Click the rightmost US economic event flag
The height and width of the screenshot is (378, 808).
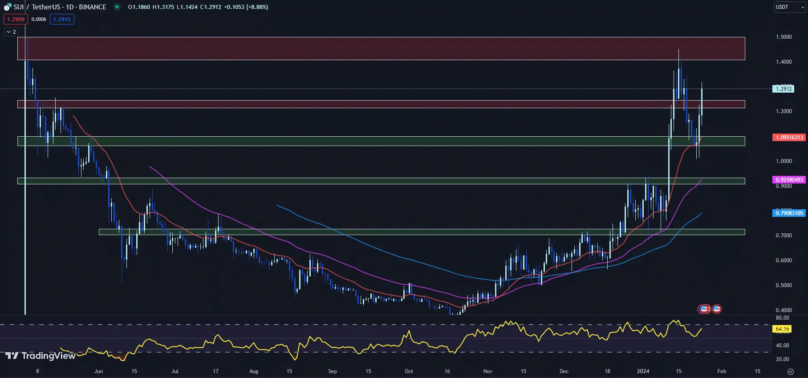point(717,309)
